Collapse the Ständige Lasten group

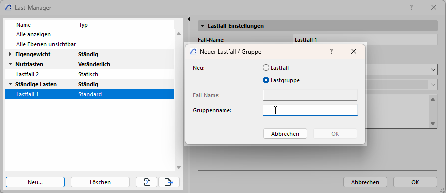pos(11,84)
